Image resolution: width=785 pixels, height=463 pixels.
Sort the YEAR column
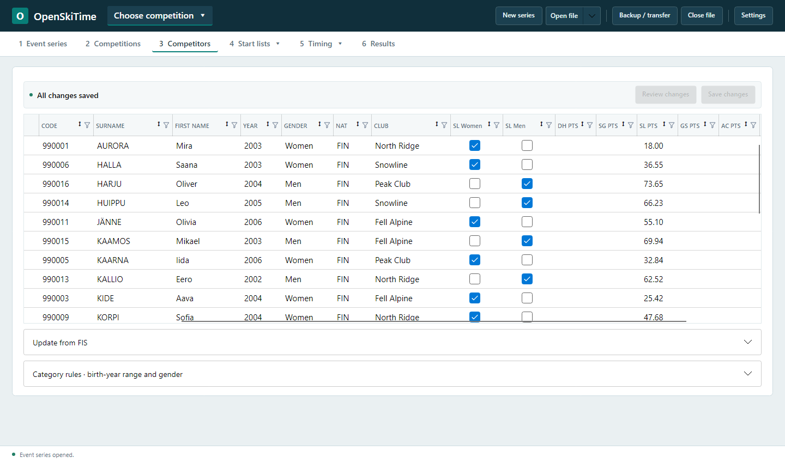(268, 125)
